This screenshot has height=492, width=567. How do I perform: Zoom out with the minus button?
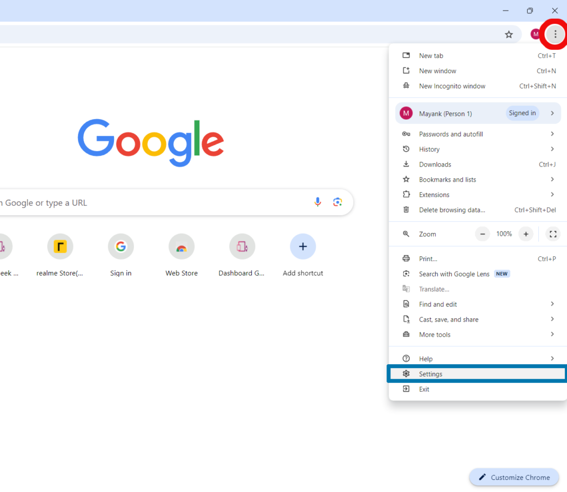click(482, 234)
